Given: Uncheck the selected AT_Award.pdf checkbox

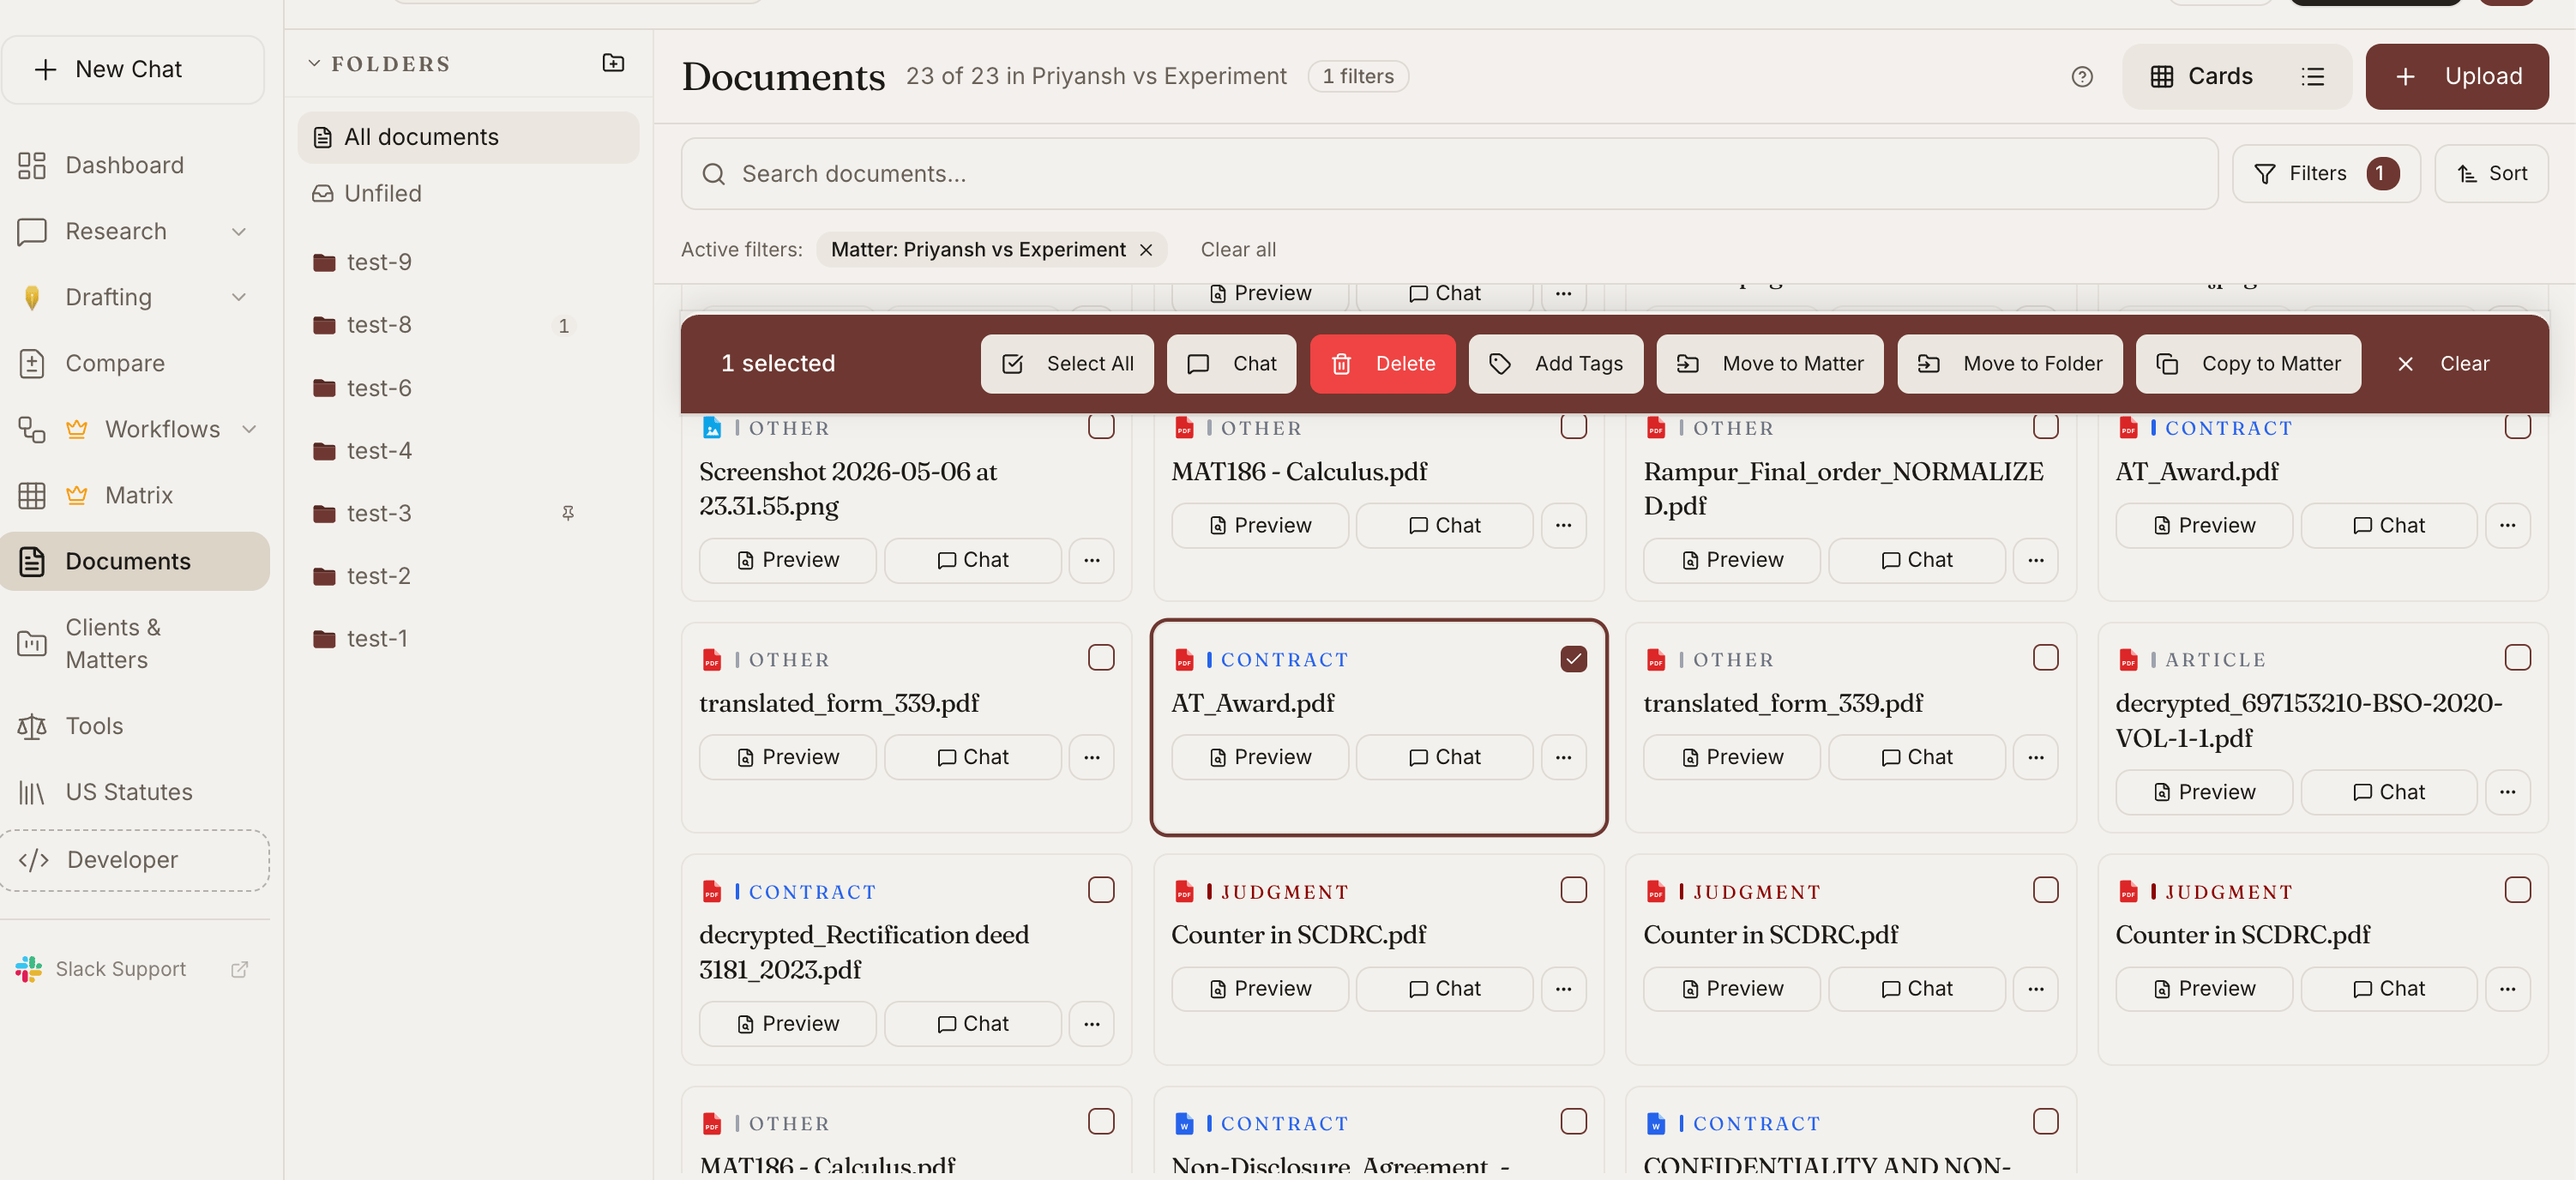Looking at the screenshot, I should click(1573, 658).
